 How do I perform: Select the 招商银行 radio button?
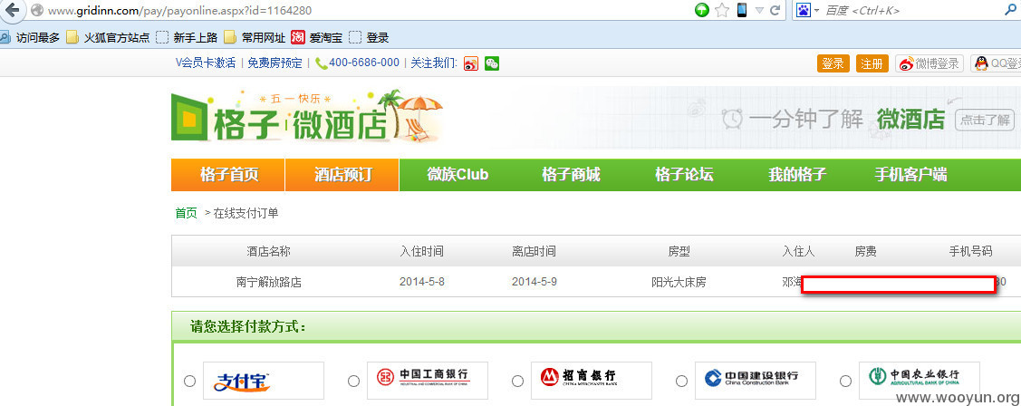517,381
